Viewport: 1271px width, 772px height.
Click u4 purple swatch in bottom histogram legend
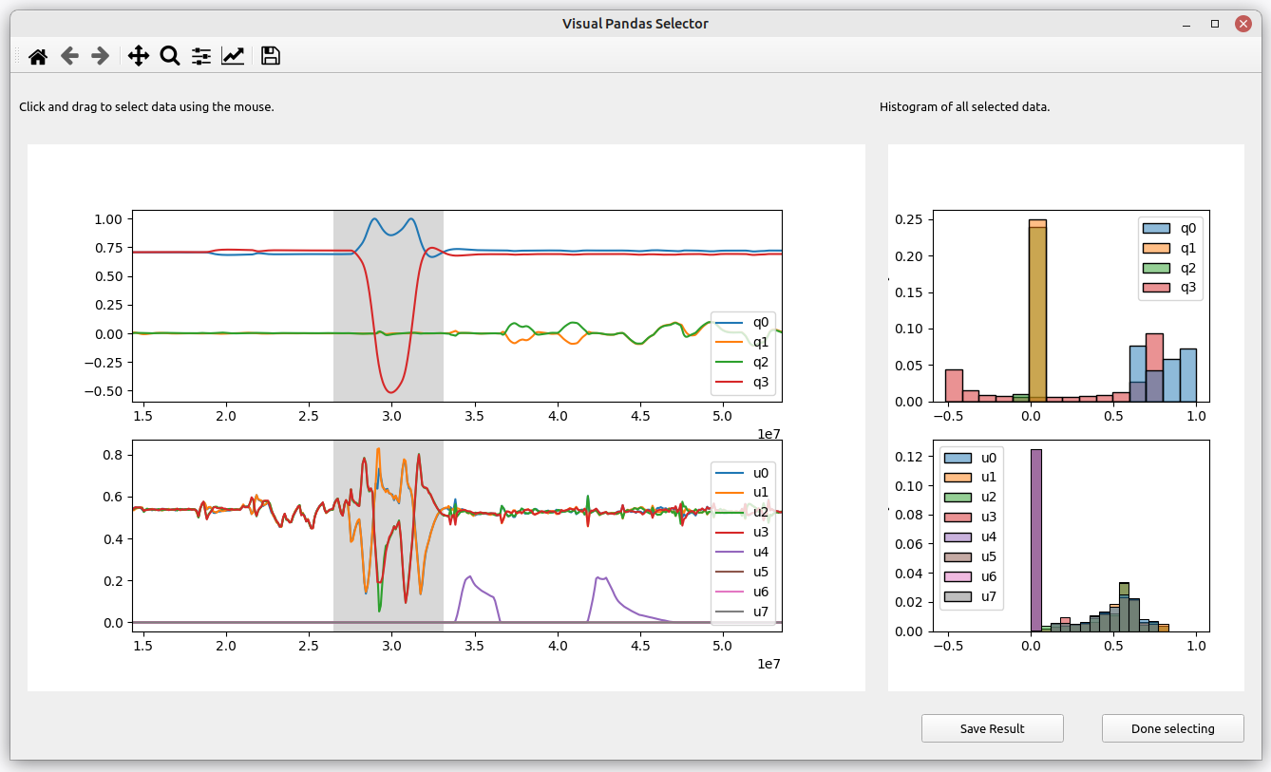coord(958,537)
